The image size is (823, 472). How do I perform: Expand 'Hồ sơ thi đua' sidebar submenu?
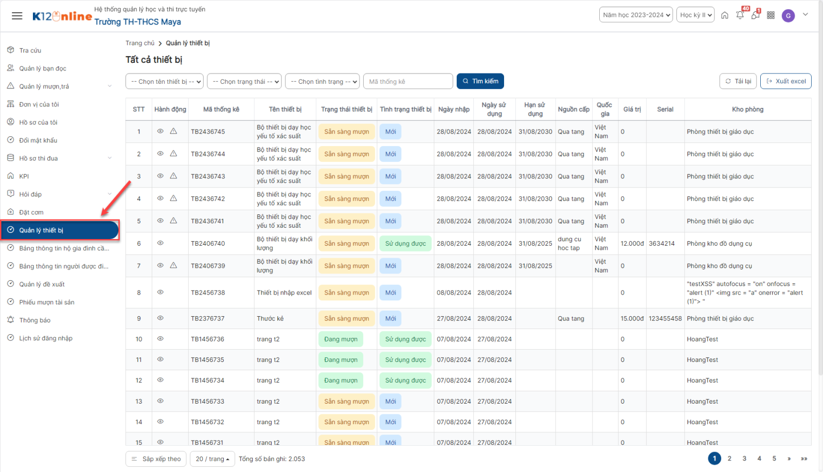(x=110, y=158)
